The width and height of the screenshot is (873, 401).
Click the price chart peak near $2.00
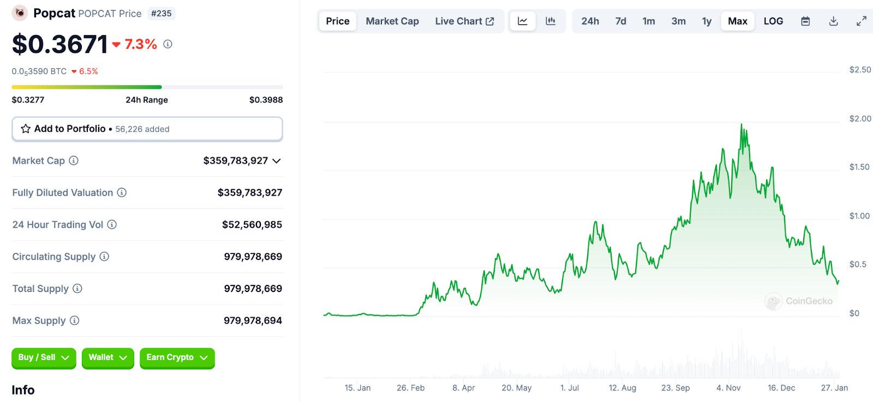click(x=742, y=125)
